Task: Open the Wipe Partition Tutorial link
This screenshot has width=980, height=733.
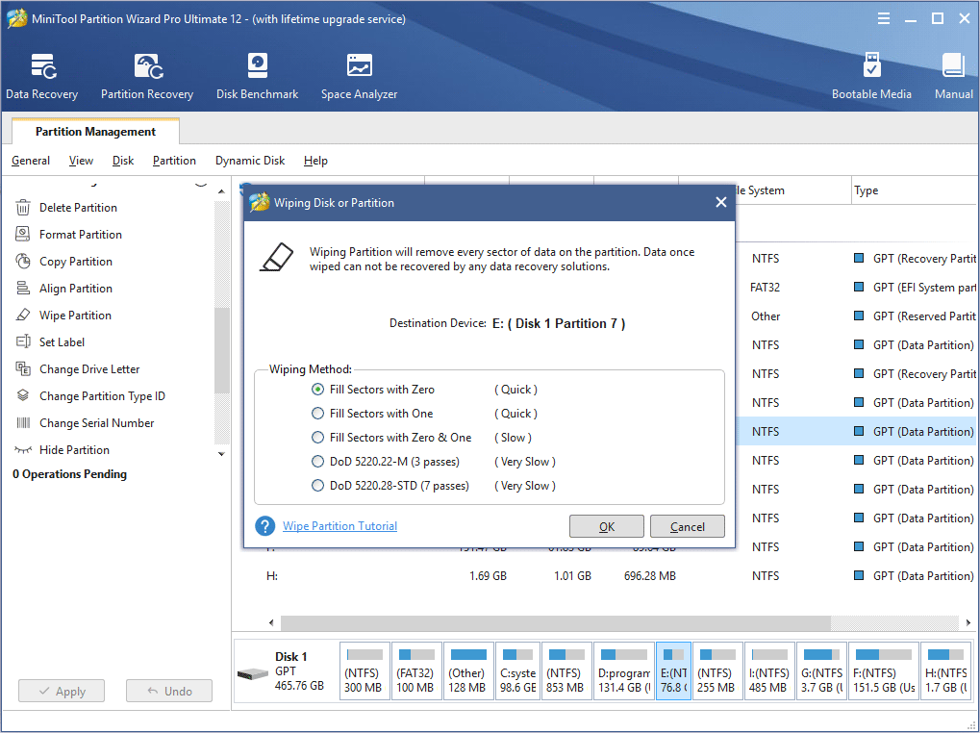Action: coord(339,525)
